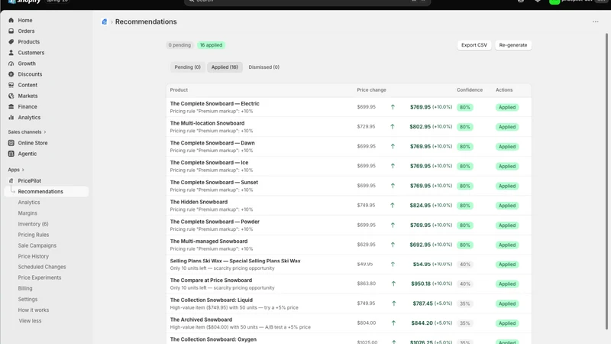This screenshot has width=611, height=344.
Task: Click the PricePilot app icon in the breadcrumb
Action: coord(104,22)
